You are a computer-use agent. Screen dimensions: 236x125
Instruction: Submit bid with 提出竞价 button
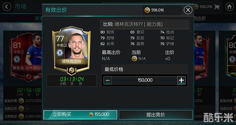point(156,115)
